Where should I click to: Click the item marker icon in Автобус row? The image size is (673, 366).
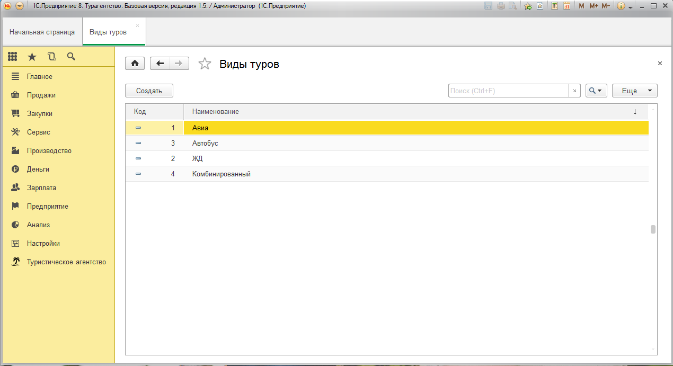[x=138, y=143]
